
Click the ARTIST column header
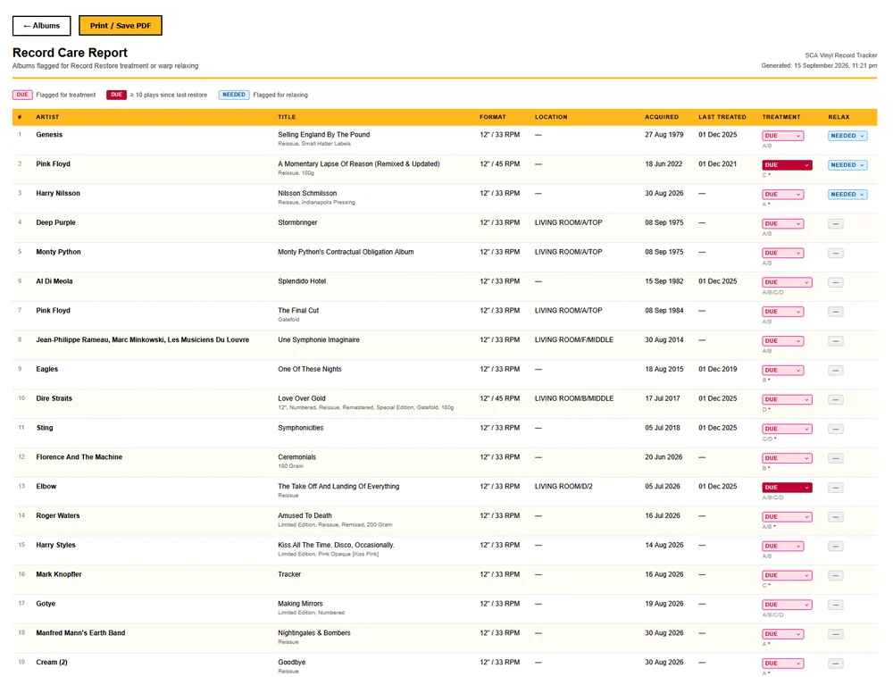click(47, 117)
